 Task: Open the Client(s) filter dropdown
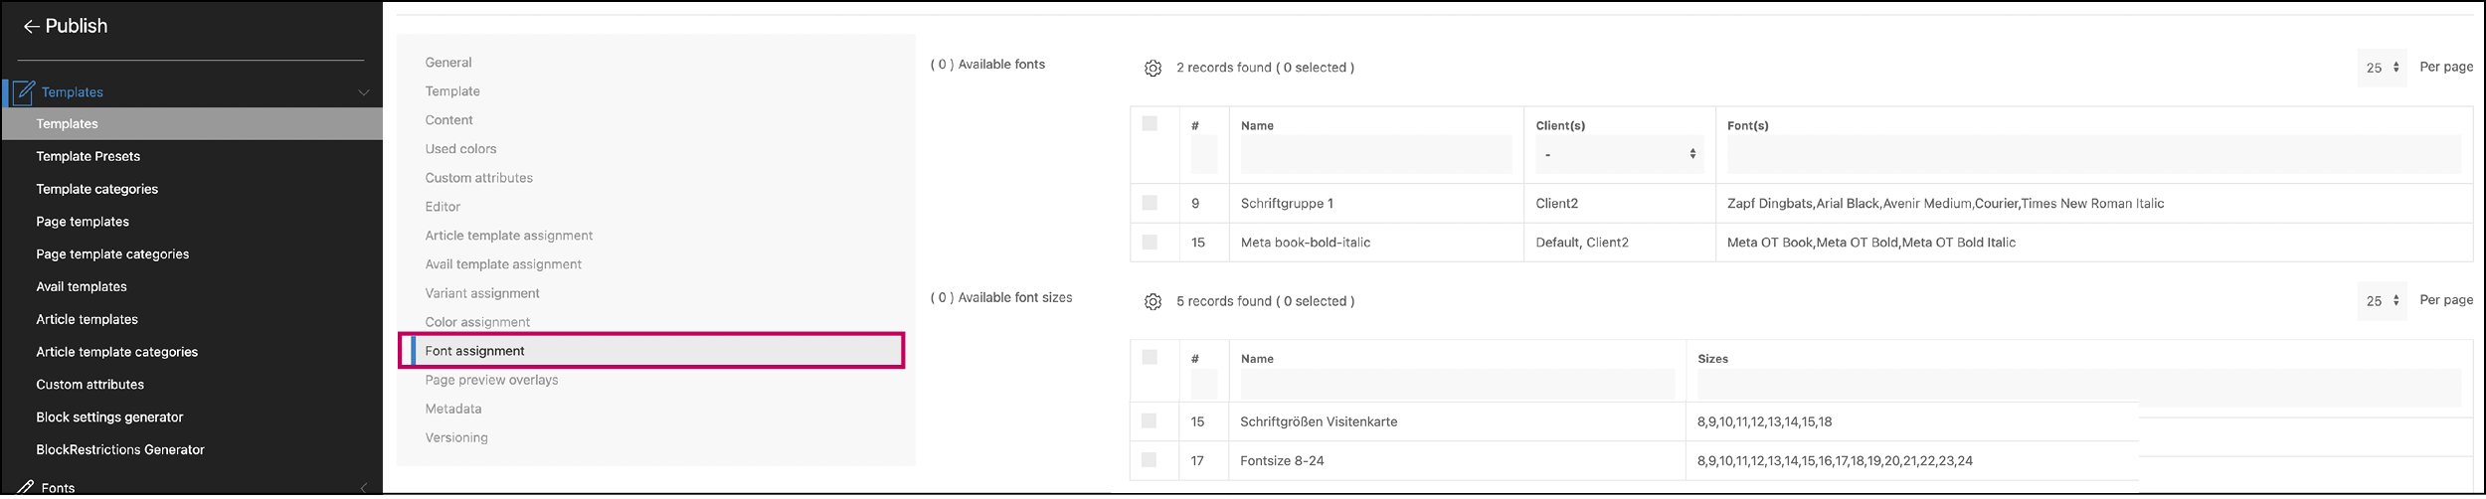tap(1618, 155)
